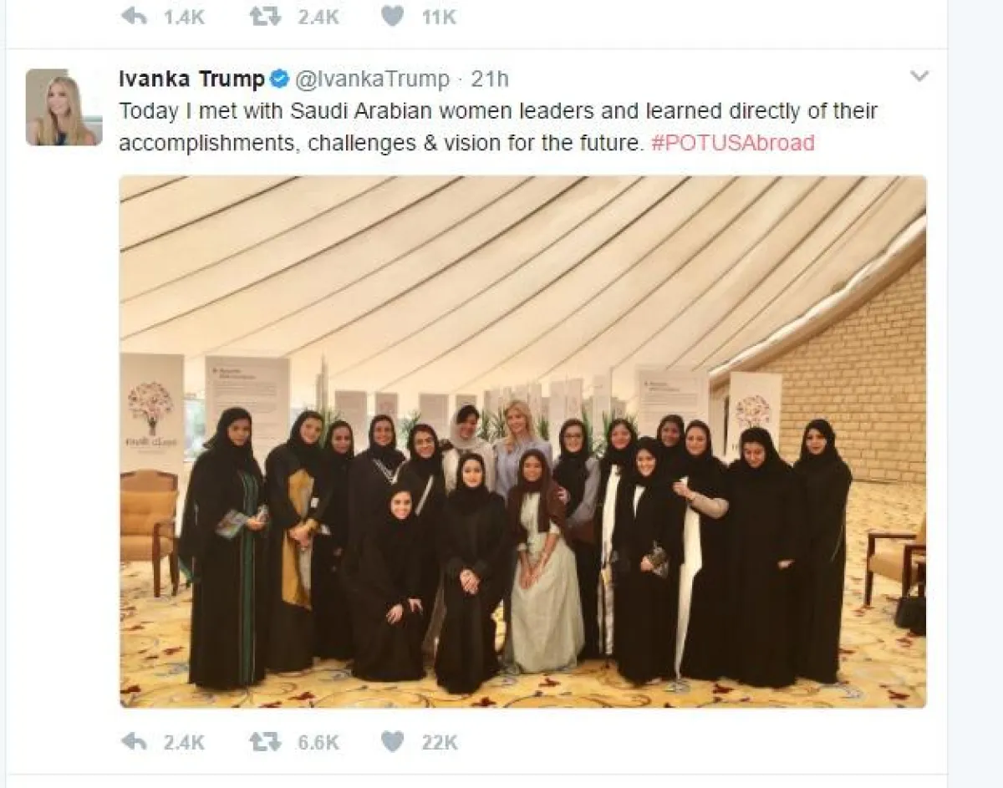
Task: Open the tweet permalink via 21h timestamp
Action: (490, 79)
